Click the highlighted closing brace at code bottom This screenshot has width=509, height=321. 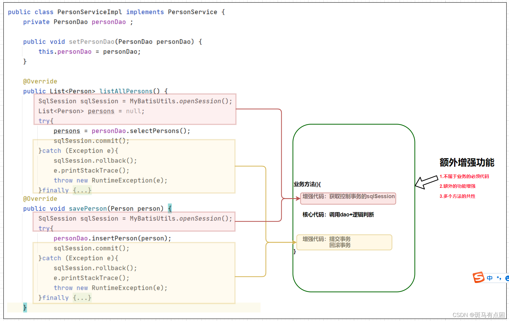pos(25,307)
